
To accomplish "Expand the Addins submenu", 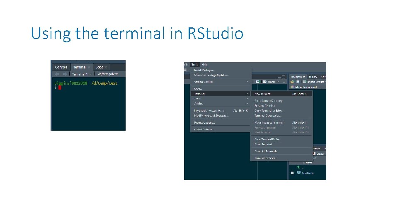I will click(x=221, y=104).
